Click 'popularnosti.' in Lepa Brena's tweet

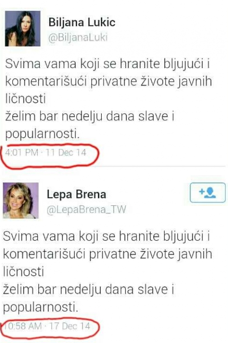(x=41, y=307)
